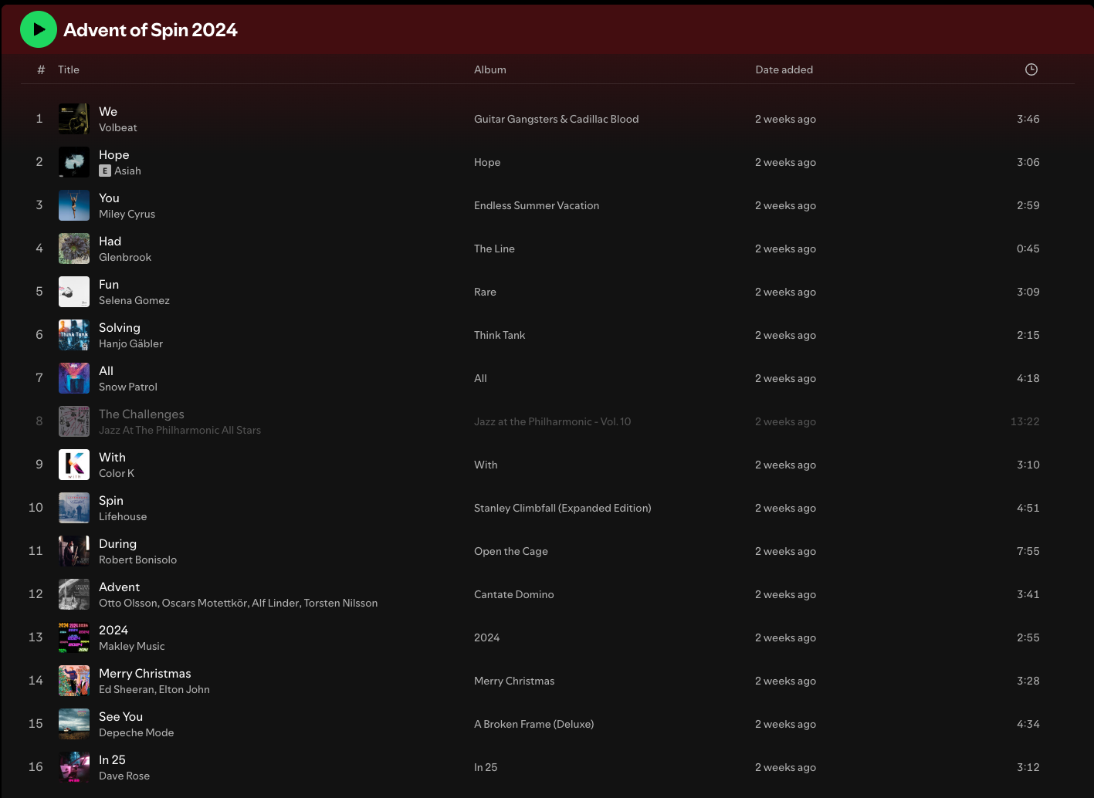Open album Cantate Domino

click(514, 594)
